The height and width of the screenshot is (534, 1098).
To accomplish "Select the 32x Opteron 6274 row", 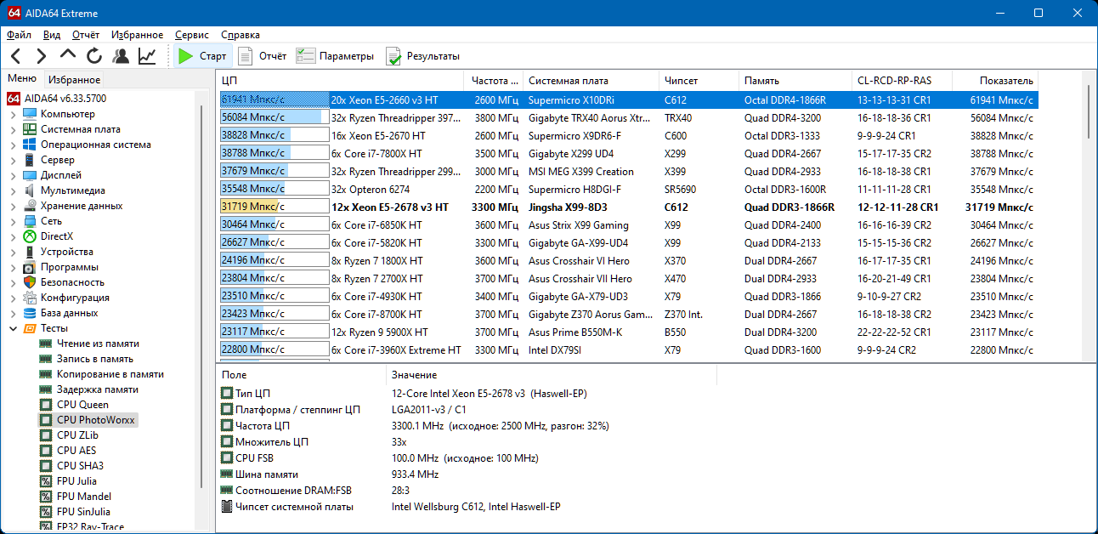I will (x=628, y=190).
